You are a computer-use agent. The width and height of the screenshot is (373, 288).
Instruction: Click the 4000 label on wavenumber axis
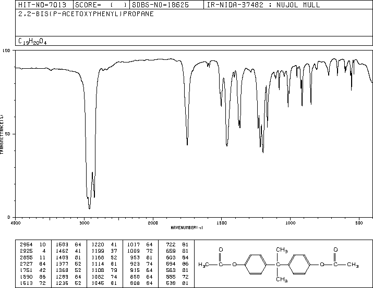(x=16, y=223)
